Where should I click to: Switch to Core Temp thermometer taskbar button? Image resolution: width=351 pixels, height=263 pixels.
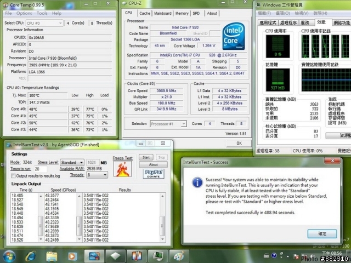pyautogui.click(x=137, y=256)
